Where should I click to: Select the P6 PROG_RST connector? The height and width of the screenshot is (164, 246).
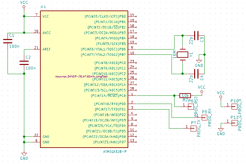click(191, 106)
